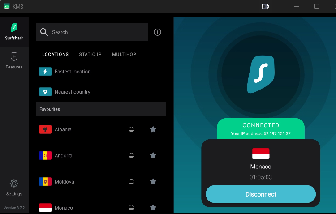
Task: Click the connection timer 01:05:03
Action: pyautogui.click(x=261, y=177)
